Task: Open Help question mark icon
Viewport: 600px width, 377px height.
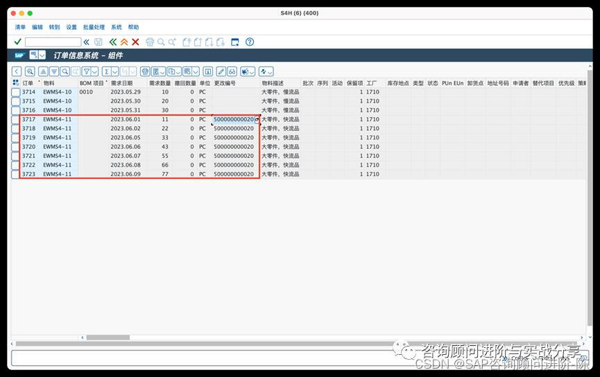Action: (250, 42)
